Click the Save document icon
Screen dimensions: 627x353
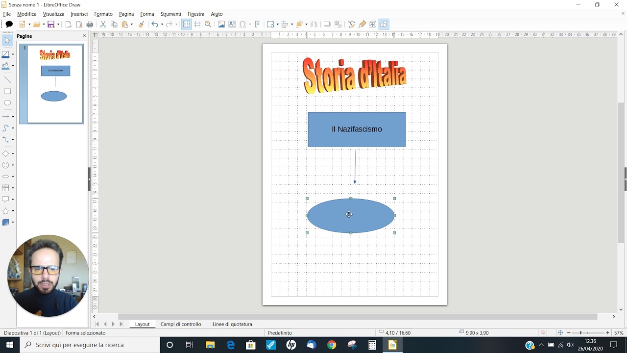(50, 24)
